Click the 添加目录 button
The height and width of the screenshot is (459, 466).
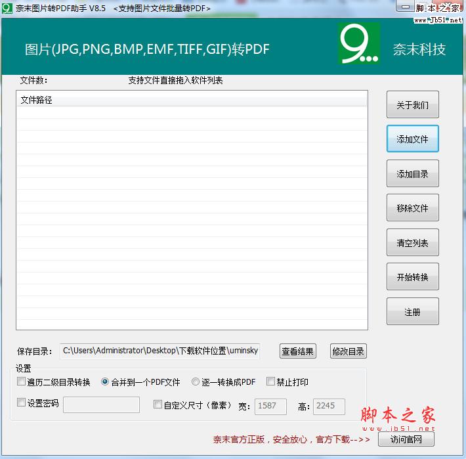point(412,173)
